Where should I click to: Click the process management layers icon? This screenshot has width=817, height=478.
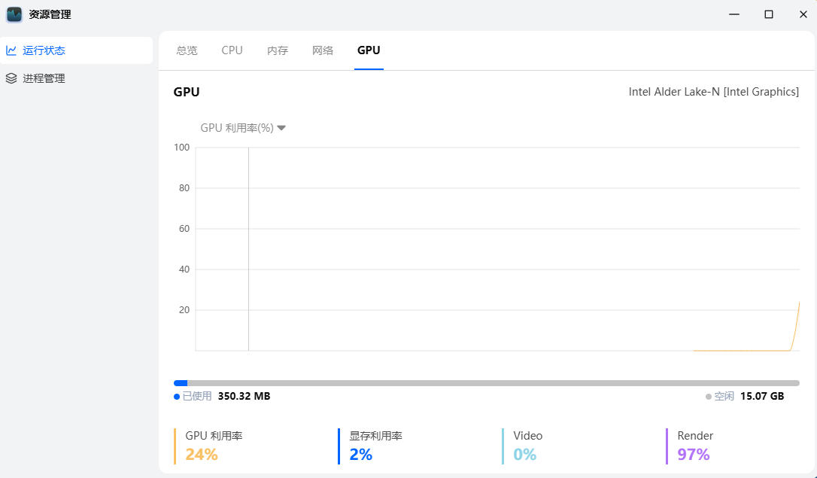pos(11,78)
